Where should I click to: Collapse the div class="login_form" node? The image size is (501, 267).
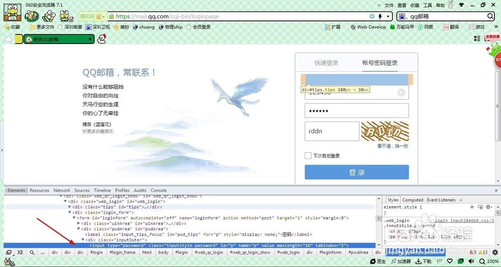(70, 212)
